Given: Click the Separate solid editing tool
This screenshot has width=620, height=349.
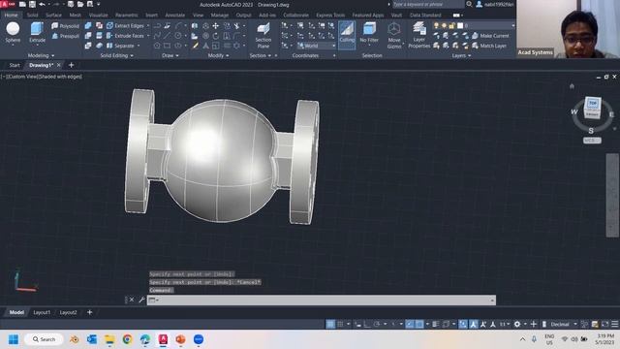Looking at the screenshot, I should click(120, 46).
